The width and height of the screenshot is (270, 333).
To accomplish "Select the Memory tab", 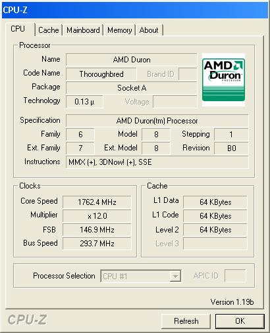I will tap(120, 30).
